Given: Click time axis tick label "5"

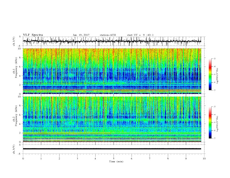Looking at the screenshot, I should click(x=114, y=159).
